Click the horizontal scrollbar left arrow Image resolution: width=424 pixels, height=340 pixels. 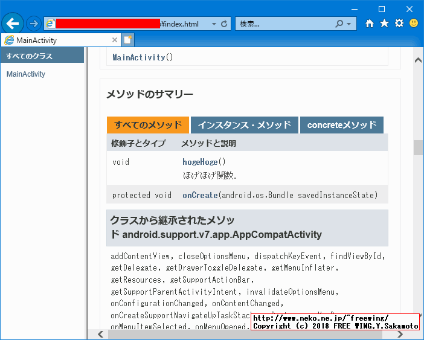click(x=100, y=335)
